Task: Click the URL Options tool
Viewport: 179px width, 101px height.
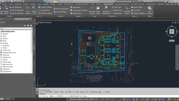Action: pyautogui.click(x=150, y=10)
